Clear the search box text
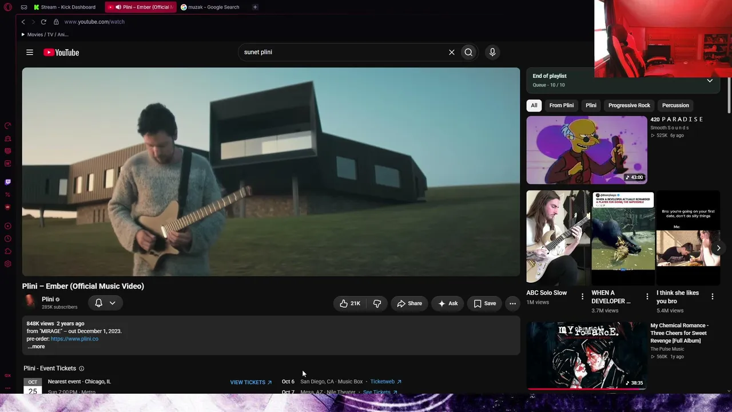 452,52
